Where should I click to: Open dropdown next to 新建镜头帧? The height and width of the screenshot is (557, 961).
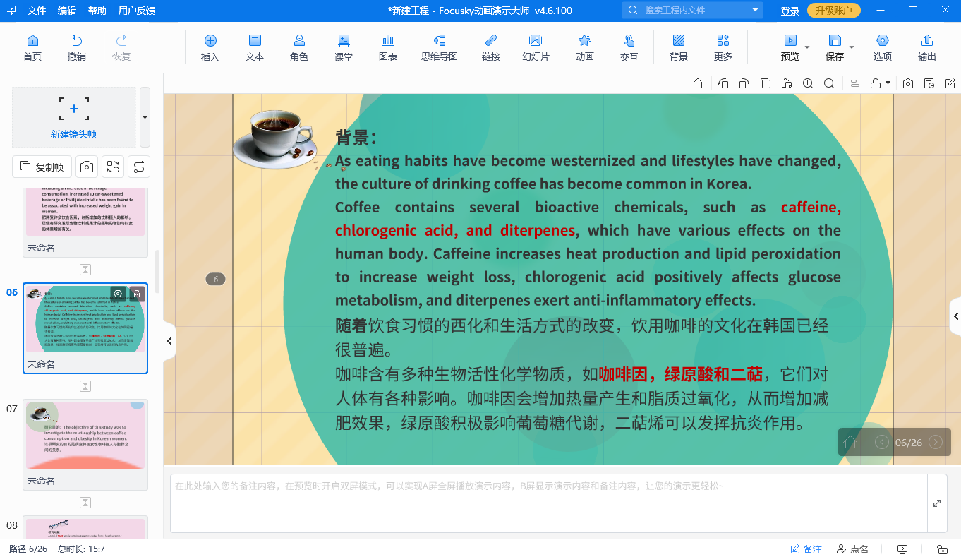coord(145,117)
